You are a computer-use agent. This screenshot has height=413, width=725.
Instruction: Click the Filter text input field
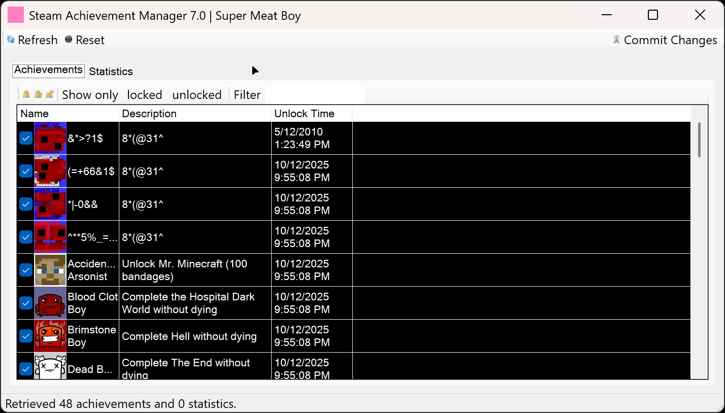click(315, 95)
